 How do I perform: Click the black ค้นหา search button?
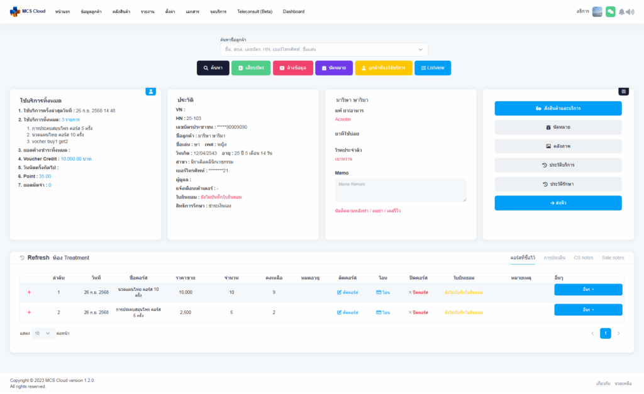(x=213, y=68)
